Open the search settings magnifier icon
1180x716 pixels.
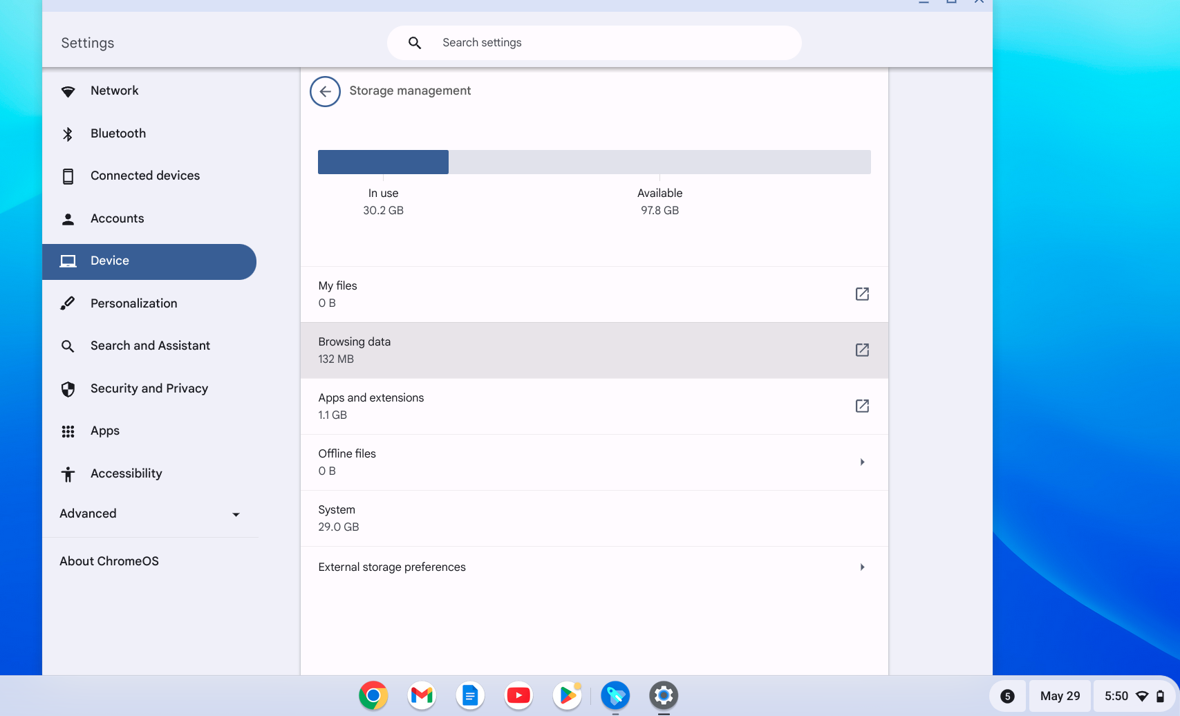click(414, 42)
